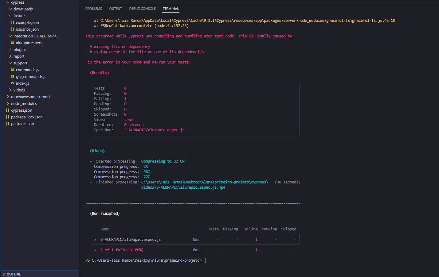Screen dimensions: 439x277
Task: Switch to the OUTPUT tab
Action: (116, 9)
